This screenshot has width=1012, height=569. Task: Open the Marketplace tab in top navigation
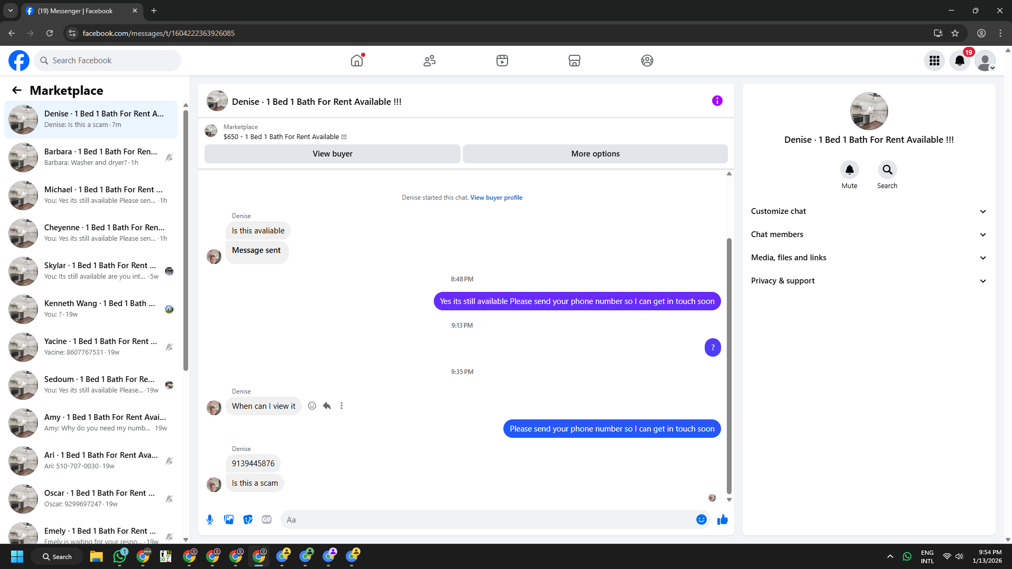click(x=574, y=61)
